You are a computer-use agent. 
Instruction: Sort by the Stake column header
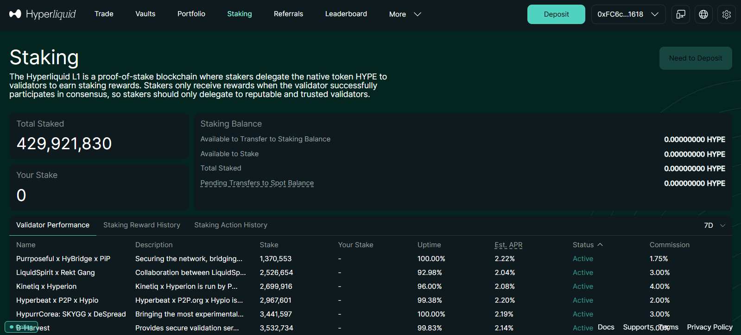269,245
